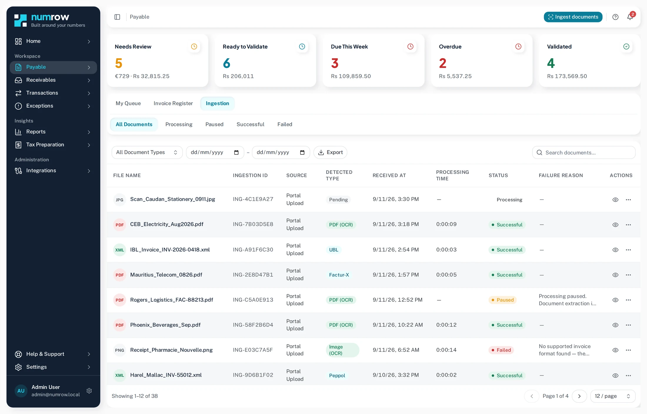The width and height of the screenshot is (647, 414).
Task: Click the Needs Review clock icon
Action: point(194,46)
